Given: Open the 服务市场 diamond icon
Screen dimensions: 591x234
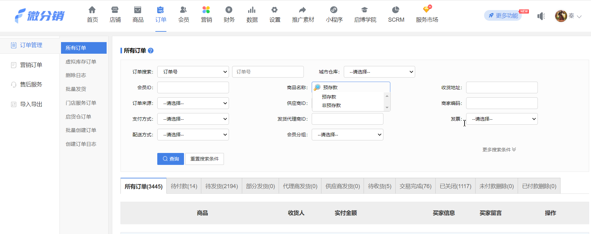Looking at the screenshot, I should click(x=427, y=10).
